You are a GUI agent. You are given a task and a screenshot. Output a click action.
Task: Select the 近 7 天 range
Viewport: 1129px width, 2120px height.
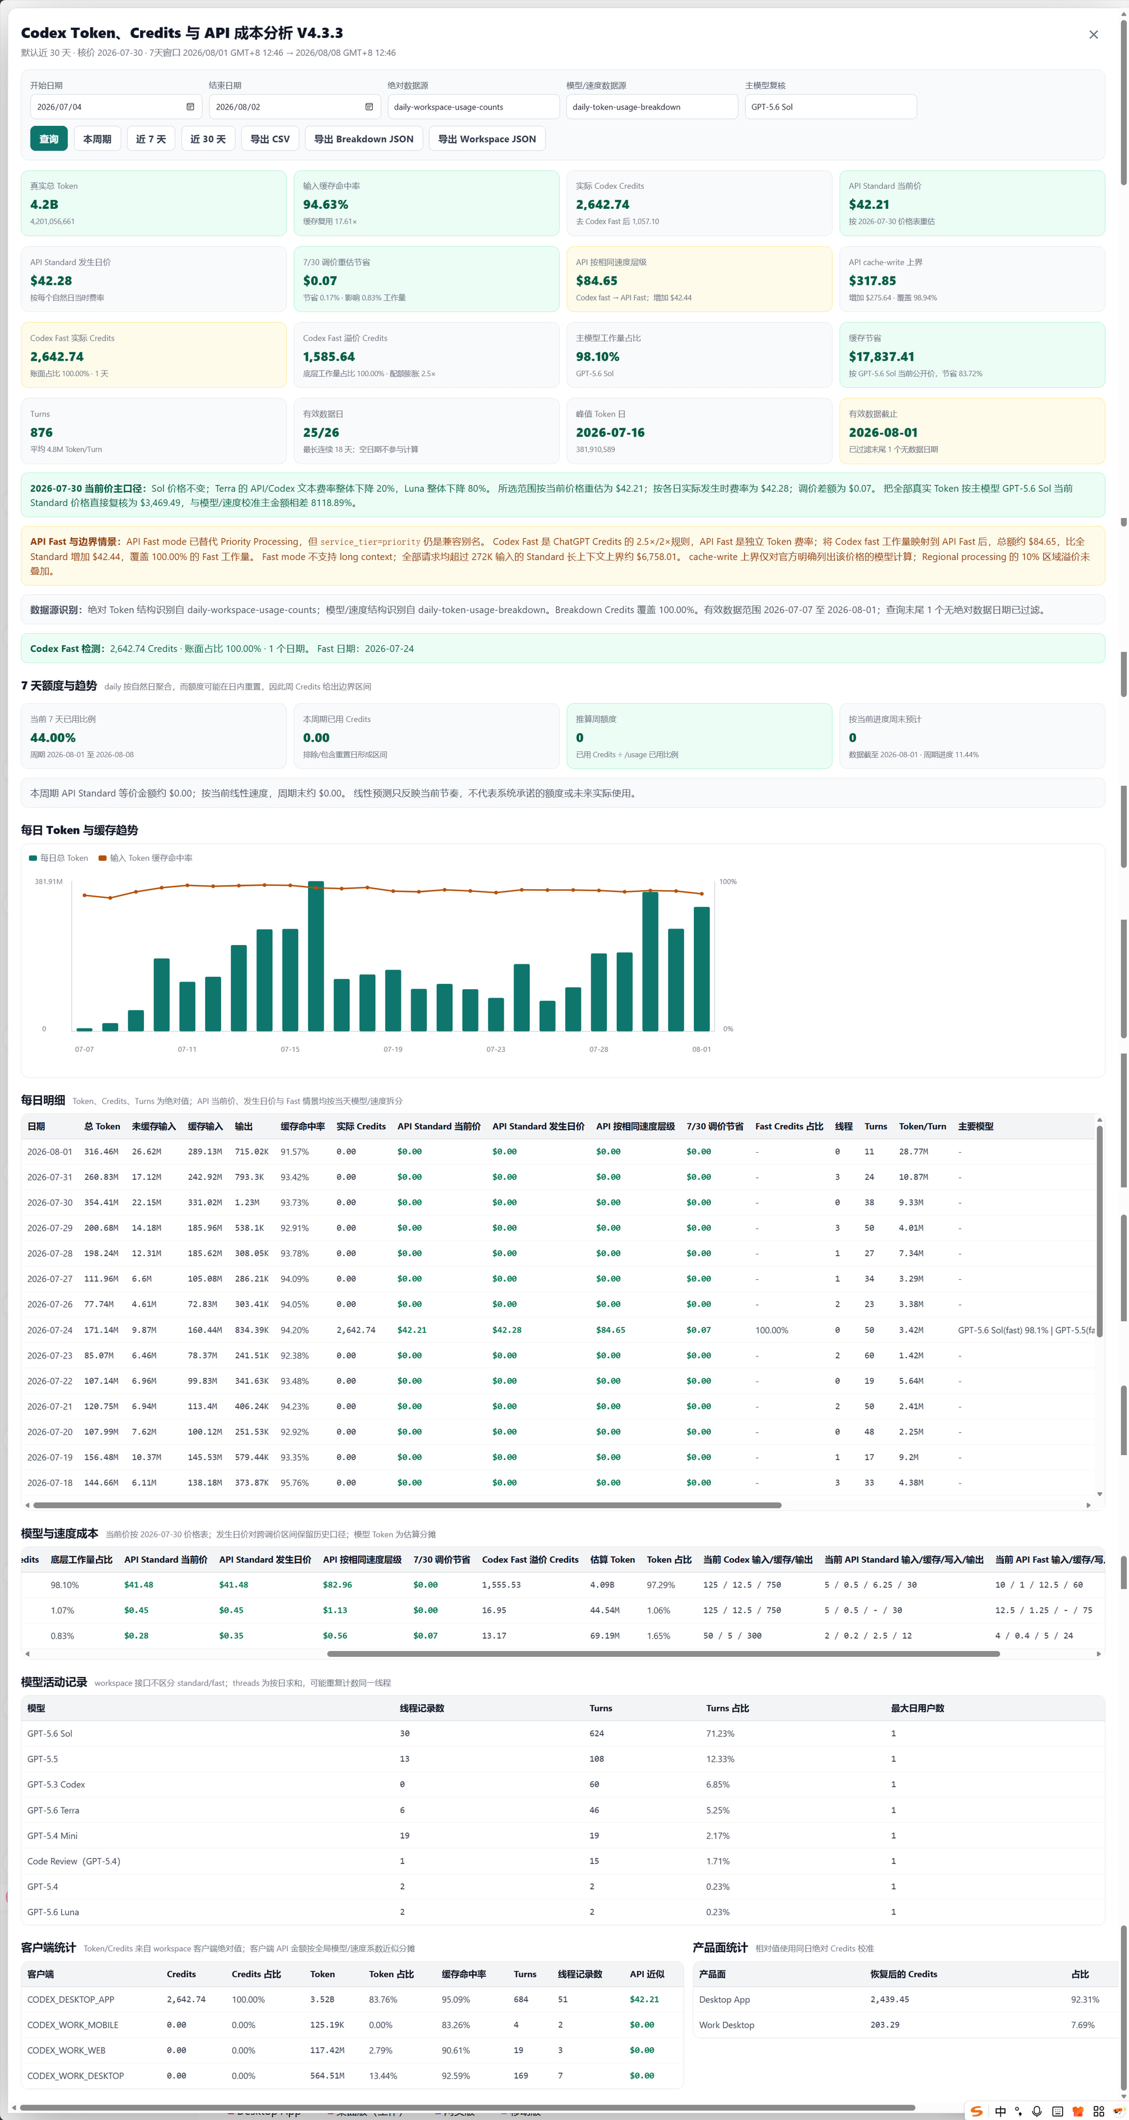pyautogui.click(x=151, y=139)
